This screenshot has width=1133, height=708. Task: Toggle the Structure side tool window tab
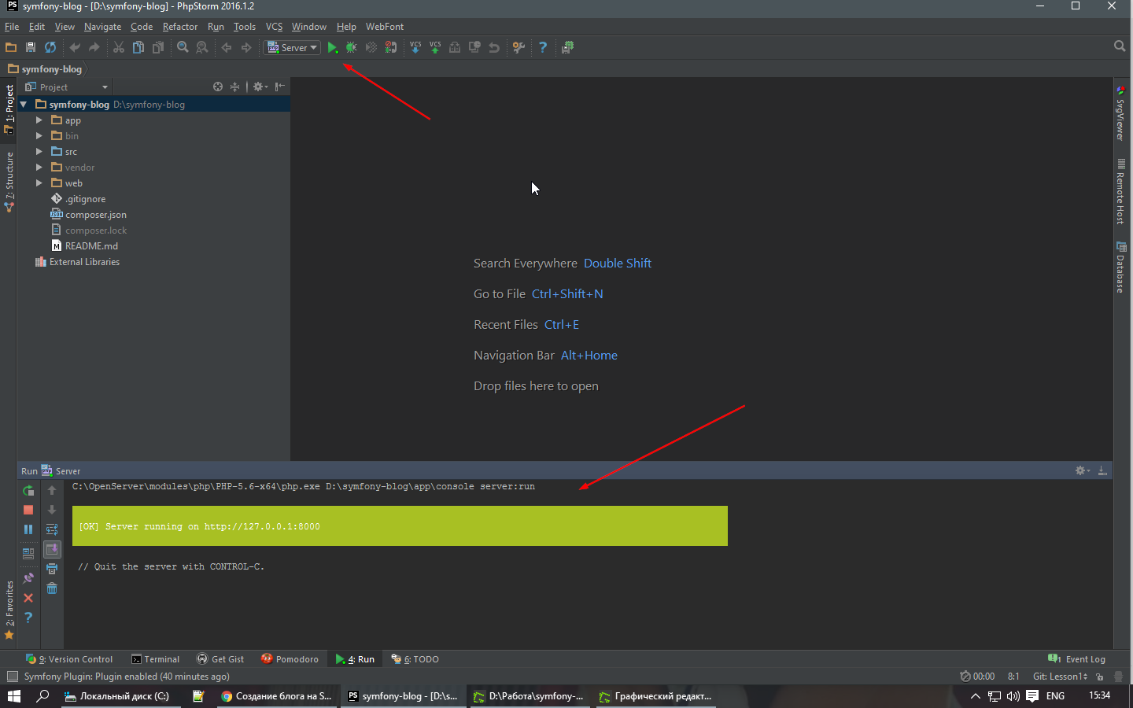(9, 183)
